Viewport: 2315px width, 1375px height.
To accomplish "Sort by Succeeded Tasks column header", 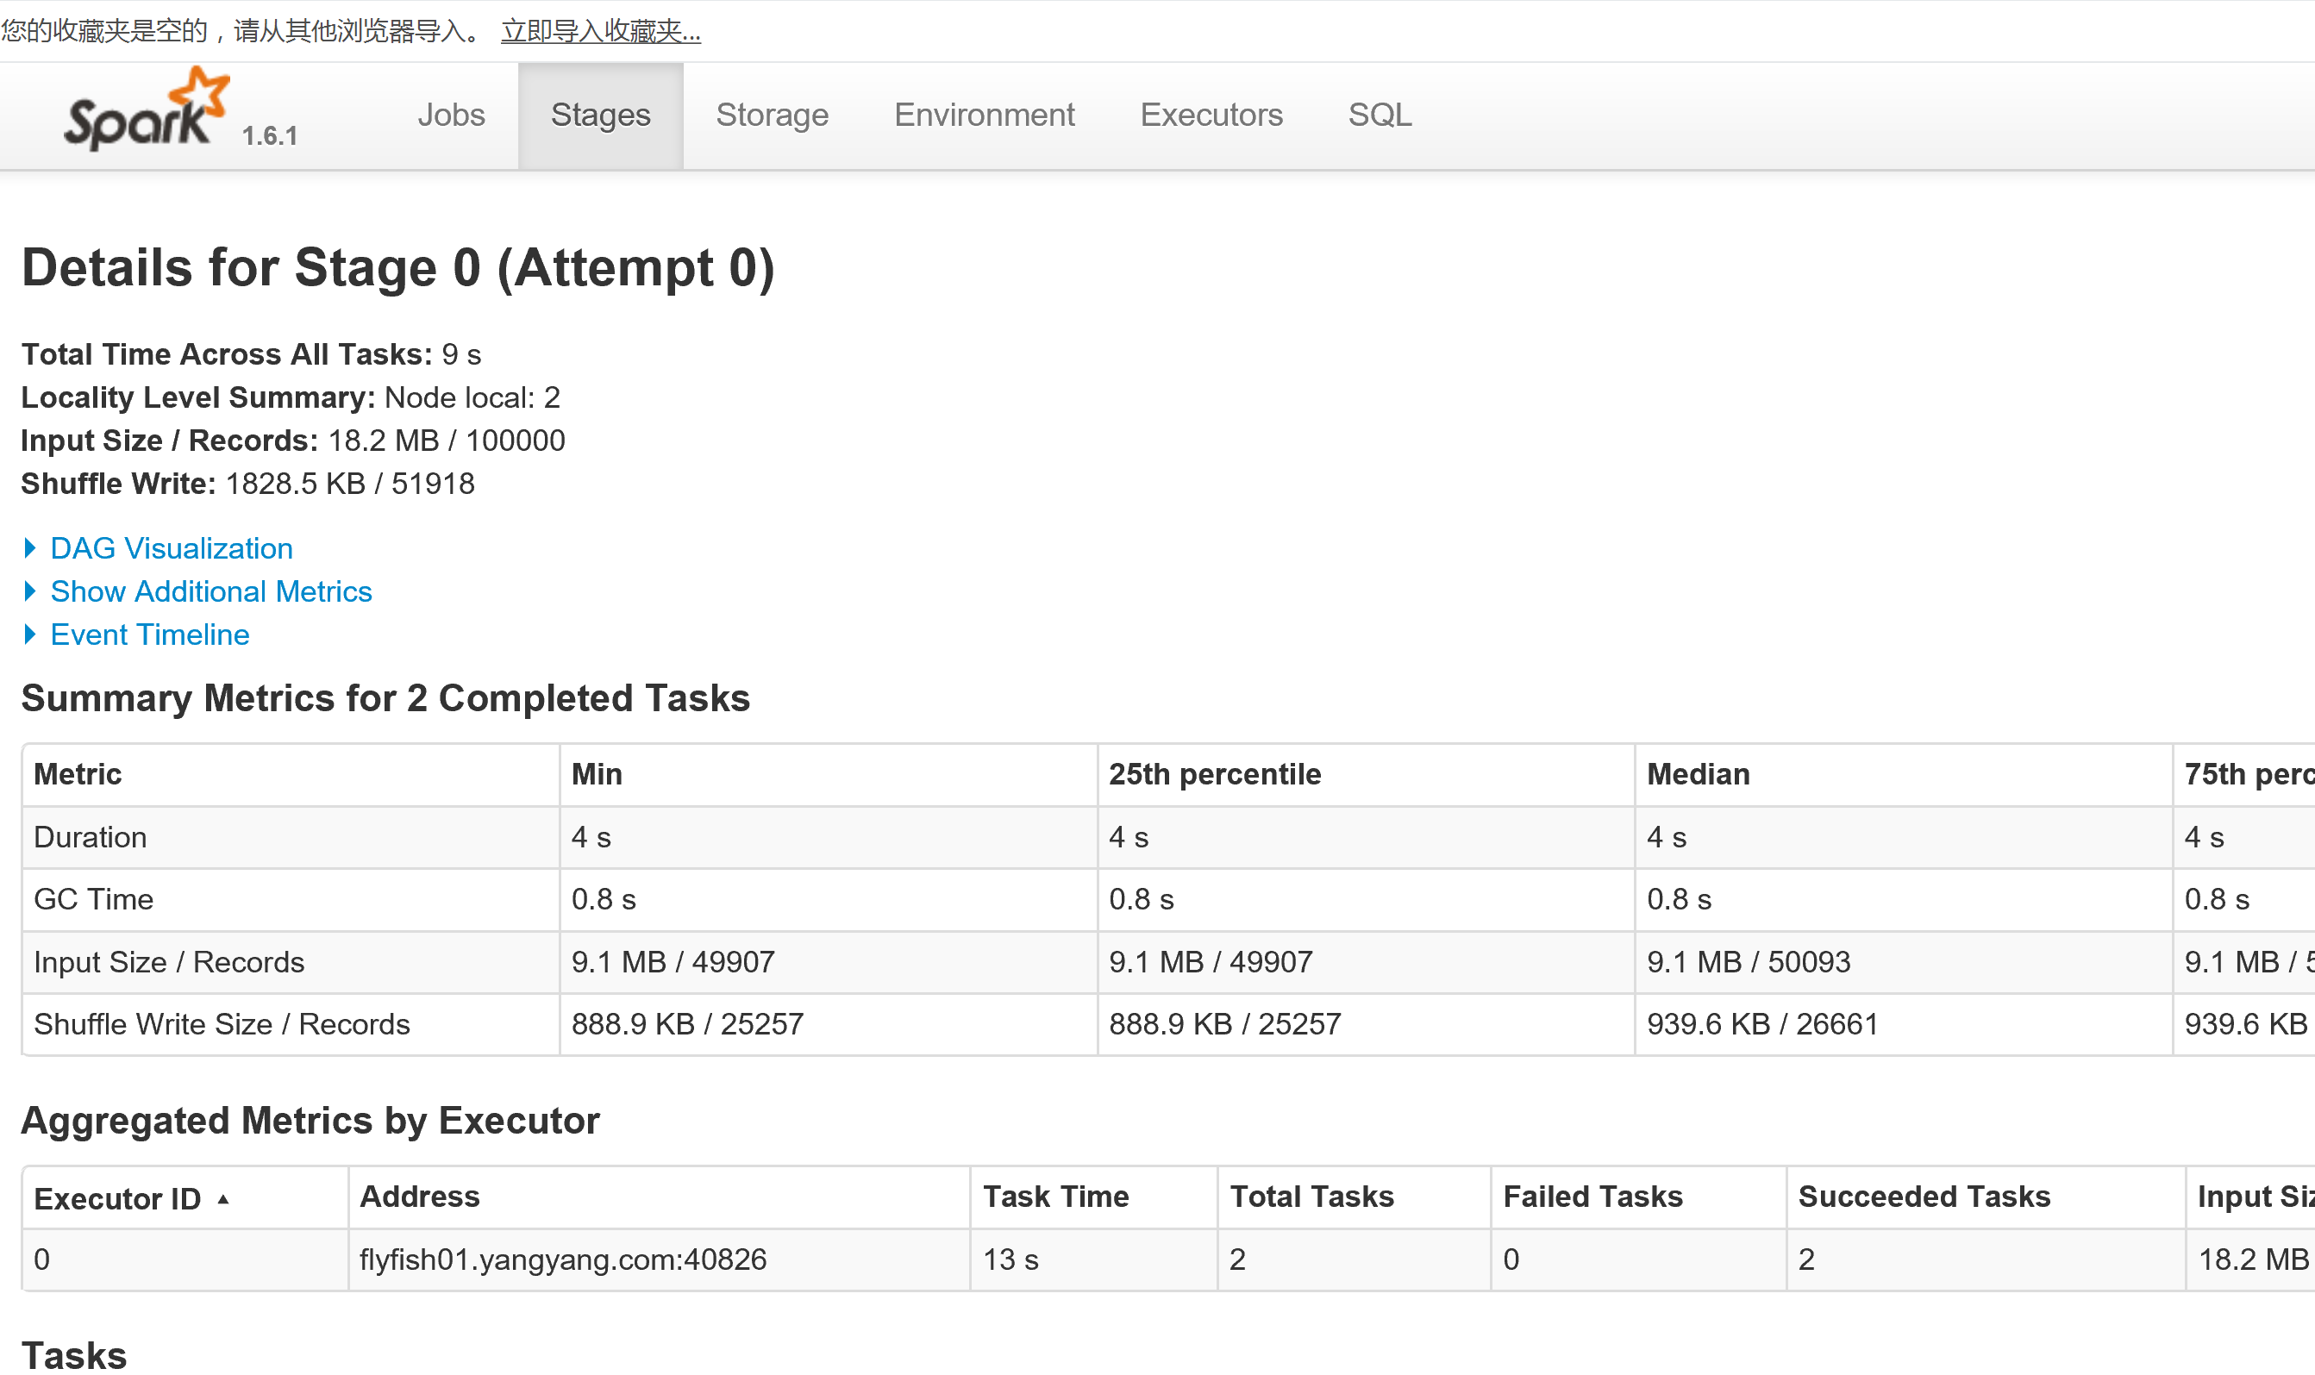I will (x=1924, y=1197).
